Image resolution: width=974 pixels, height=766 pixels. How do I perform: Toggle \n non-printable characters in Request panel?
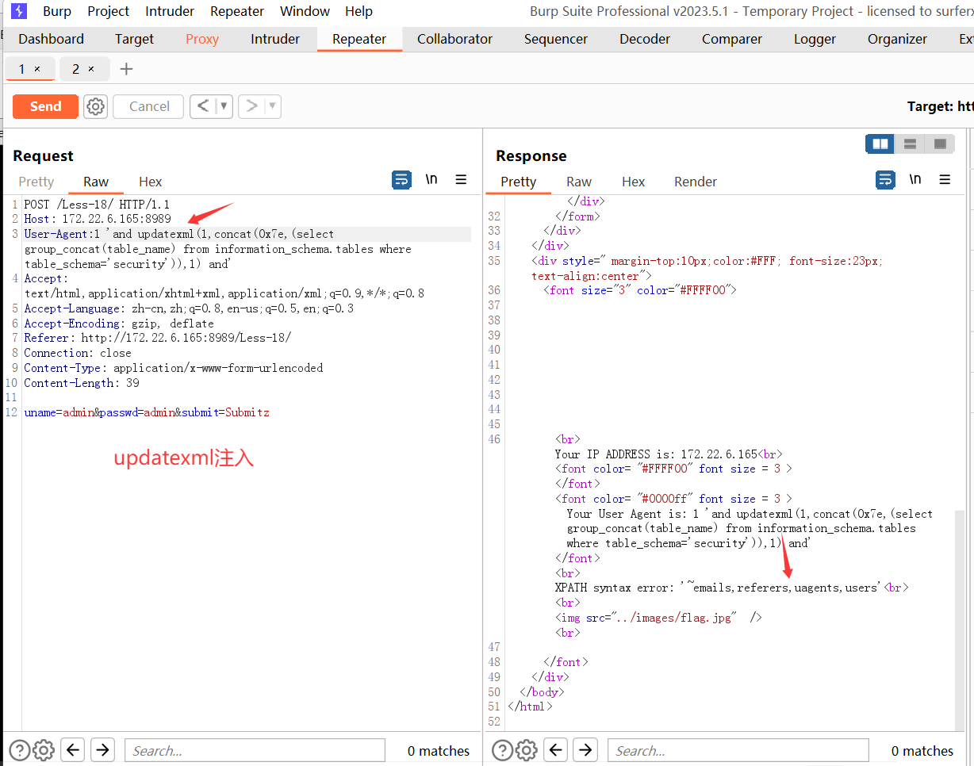click(431, 179)
